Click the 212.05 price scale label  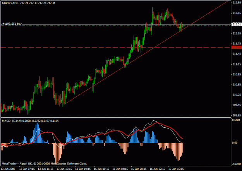click(237, 33)
